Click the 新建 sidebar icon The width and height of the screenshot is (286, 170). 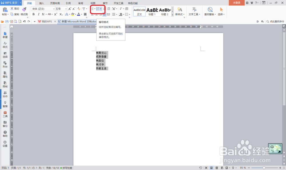5,35
